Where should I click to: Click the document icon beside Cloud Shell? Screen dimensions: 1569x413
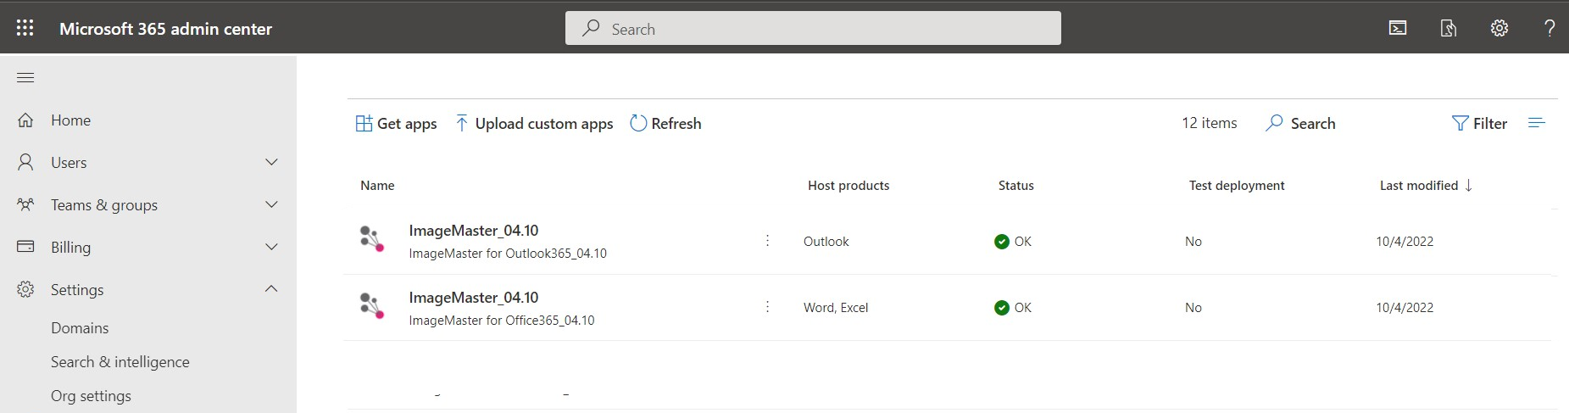point(1449,28)
